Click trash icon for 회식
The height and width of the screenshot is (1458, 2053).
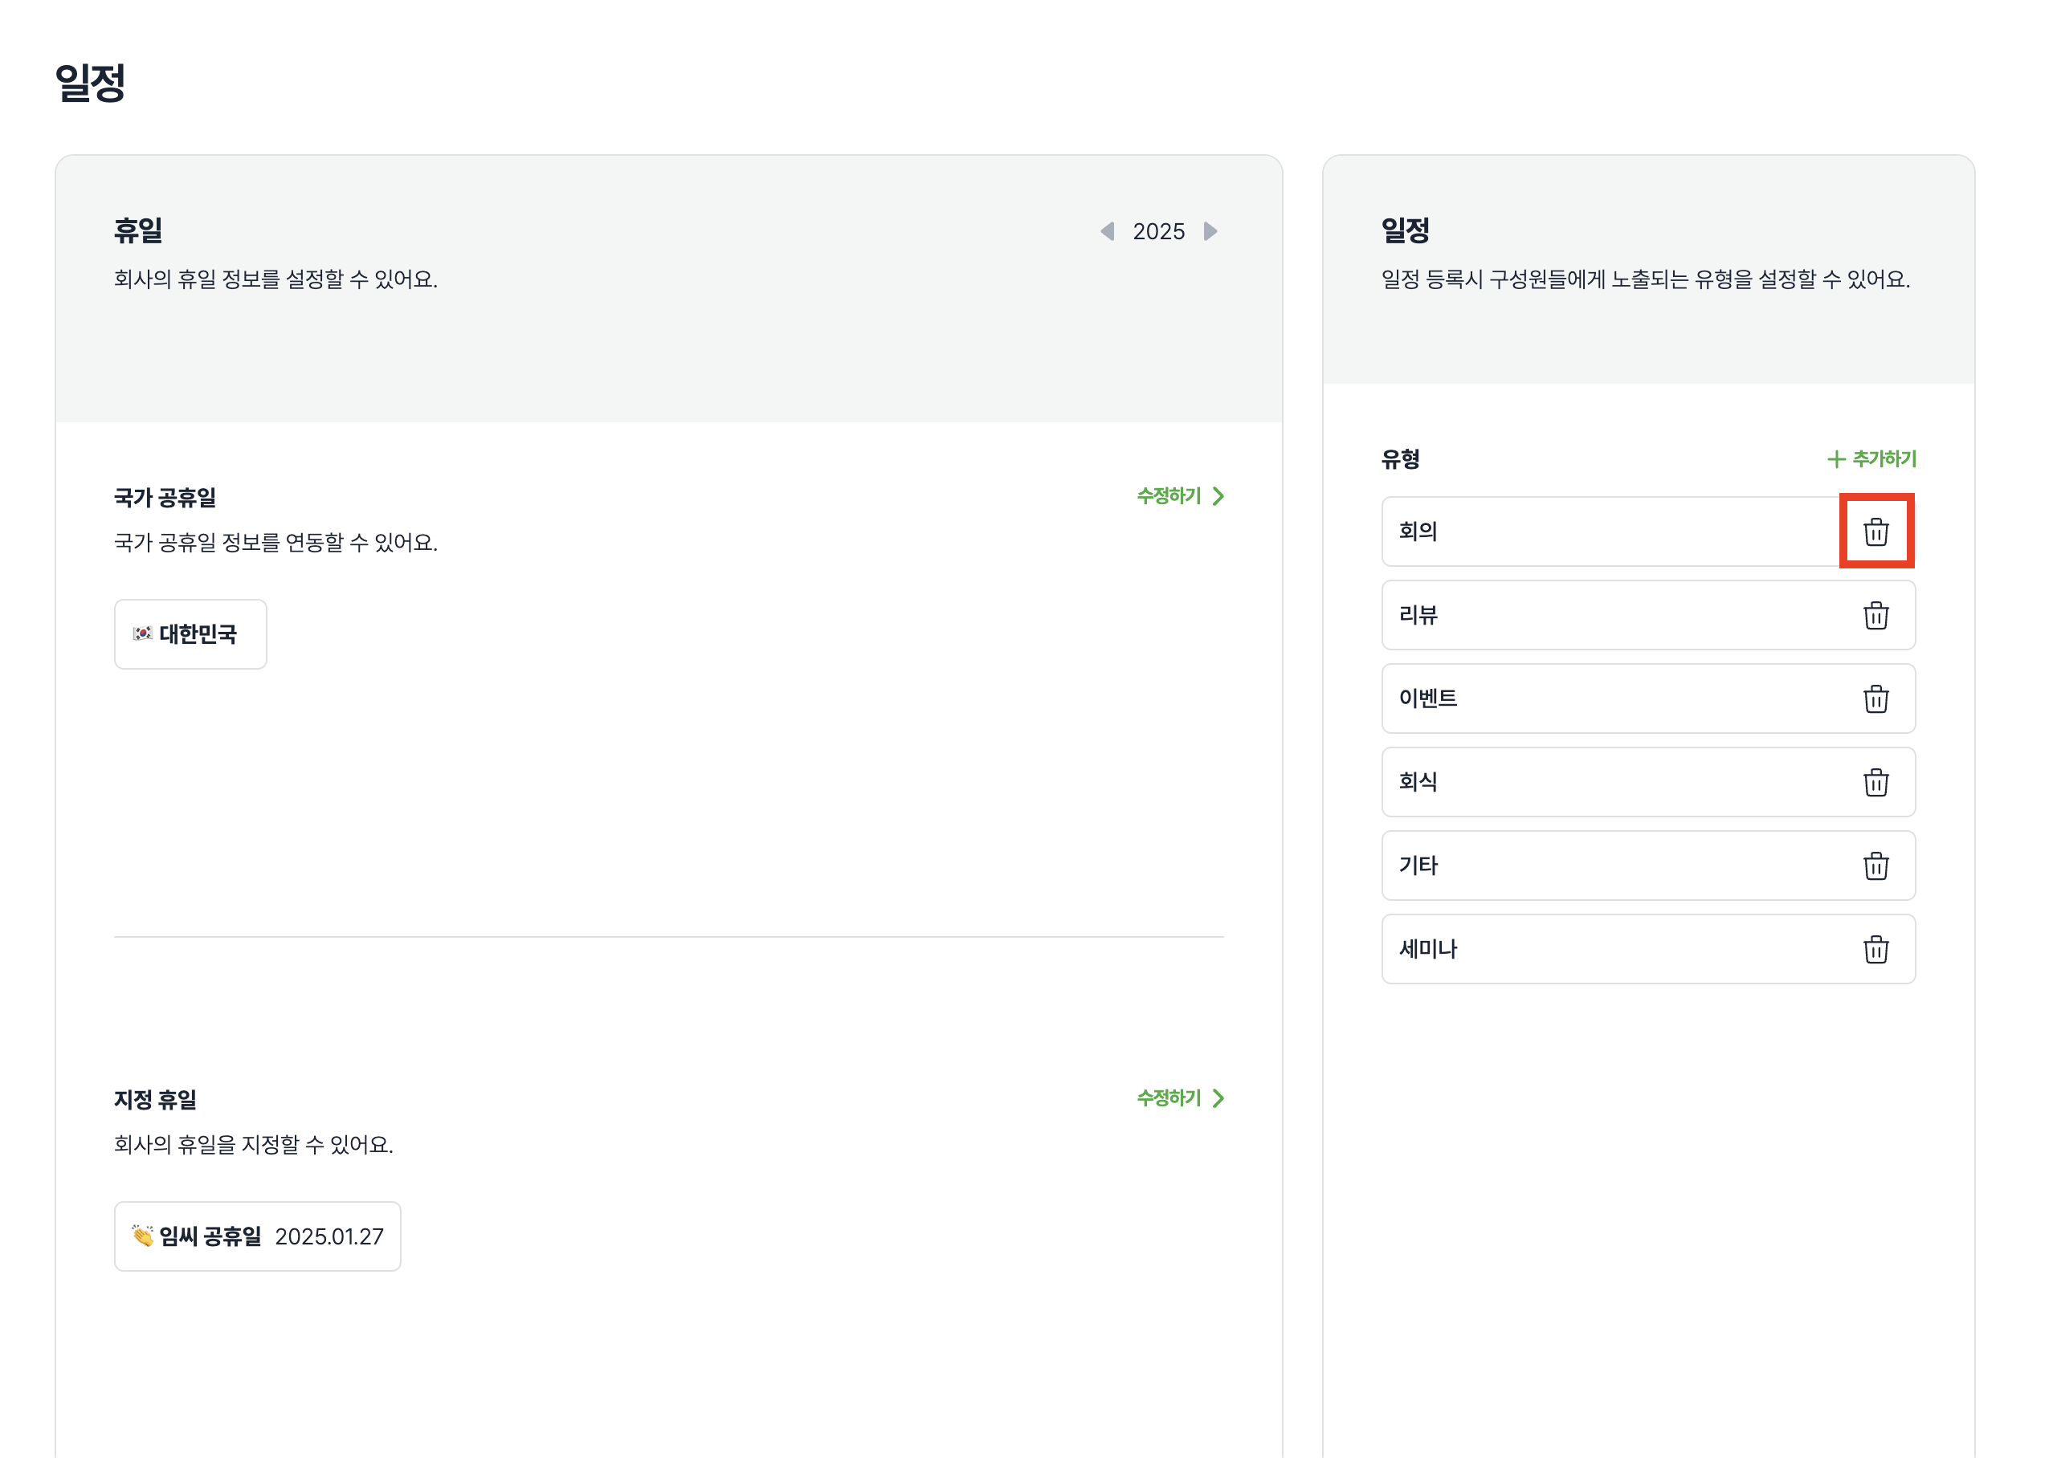point(1875,782)
